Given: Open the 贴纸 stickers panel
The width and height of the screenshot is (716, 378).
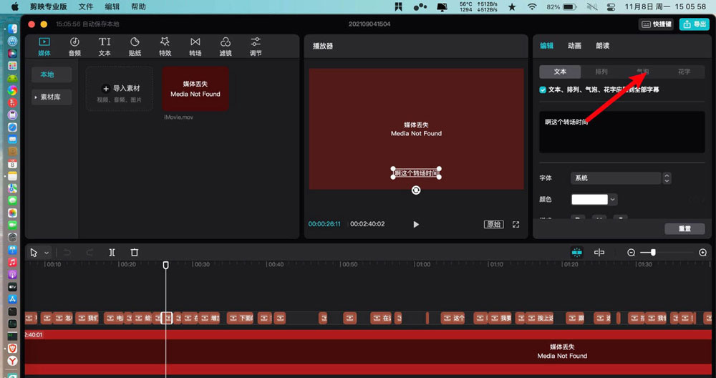Looking at the screenshot, I should pos(135,47).
